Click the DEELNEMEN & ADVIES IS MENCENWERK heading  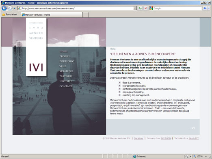143,54
